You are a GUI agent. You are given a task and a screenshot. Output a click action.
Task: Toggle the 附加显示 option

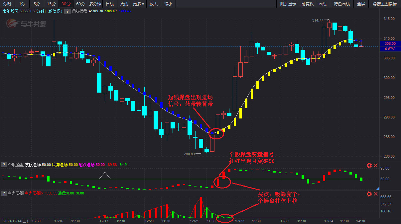[x=288, y=4]
